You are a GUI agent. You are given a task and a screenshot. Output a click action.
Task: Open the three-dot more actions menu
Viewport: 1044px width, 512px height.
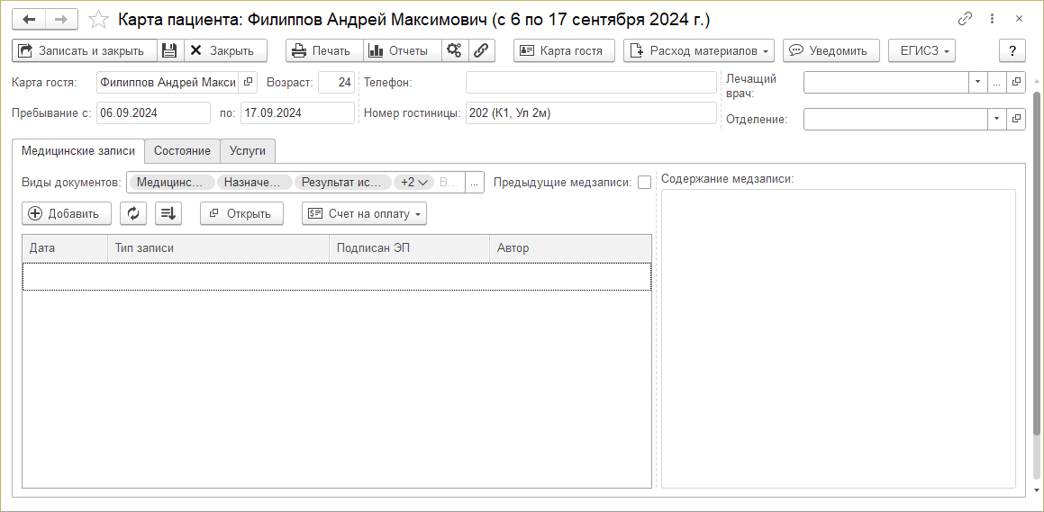[x=993, y=19]
